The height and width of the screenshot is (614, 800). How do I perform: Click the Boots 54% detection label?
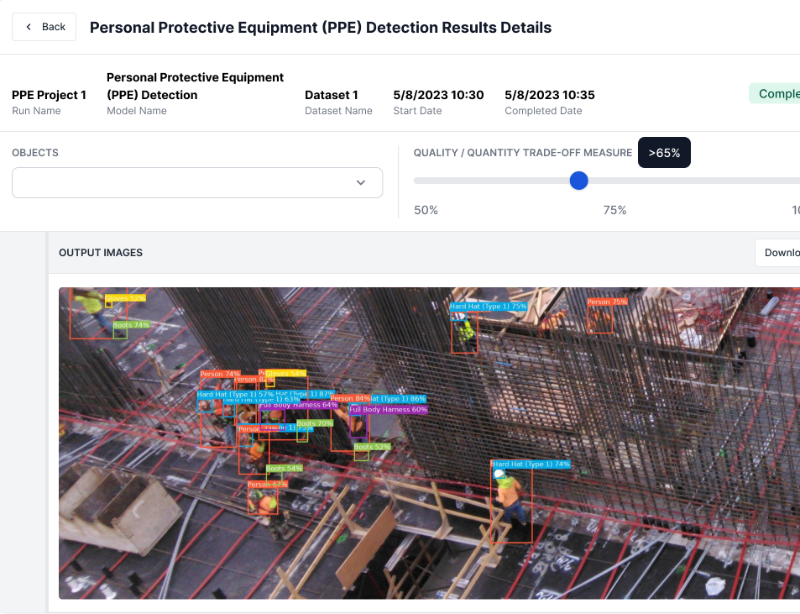pos(284,468)
